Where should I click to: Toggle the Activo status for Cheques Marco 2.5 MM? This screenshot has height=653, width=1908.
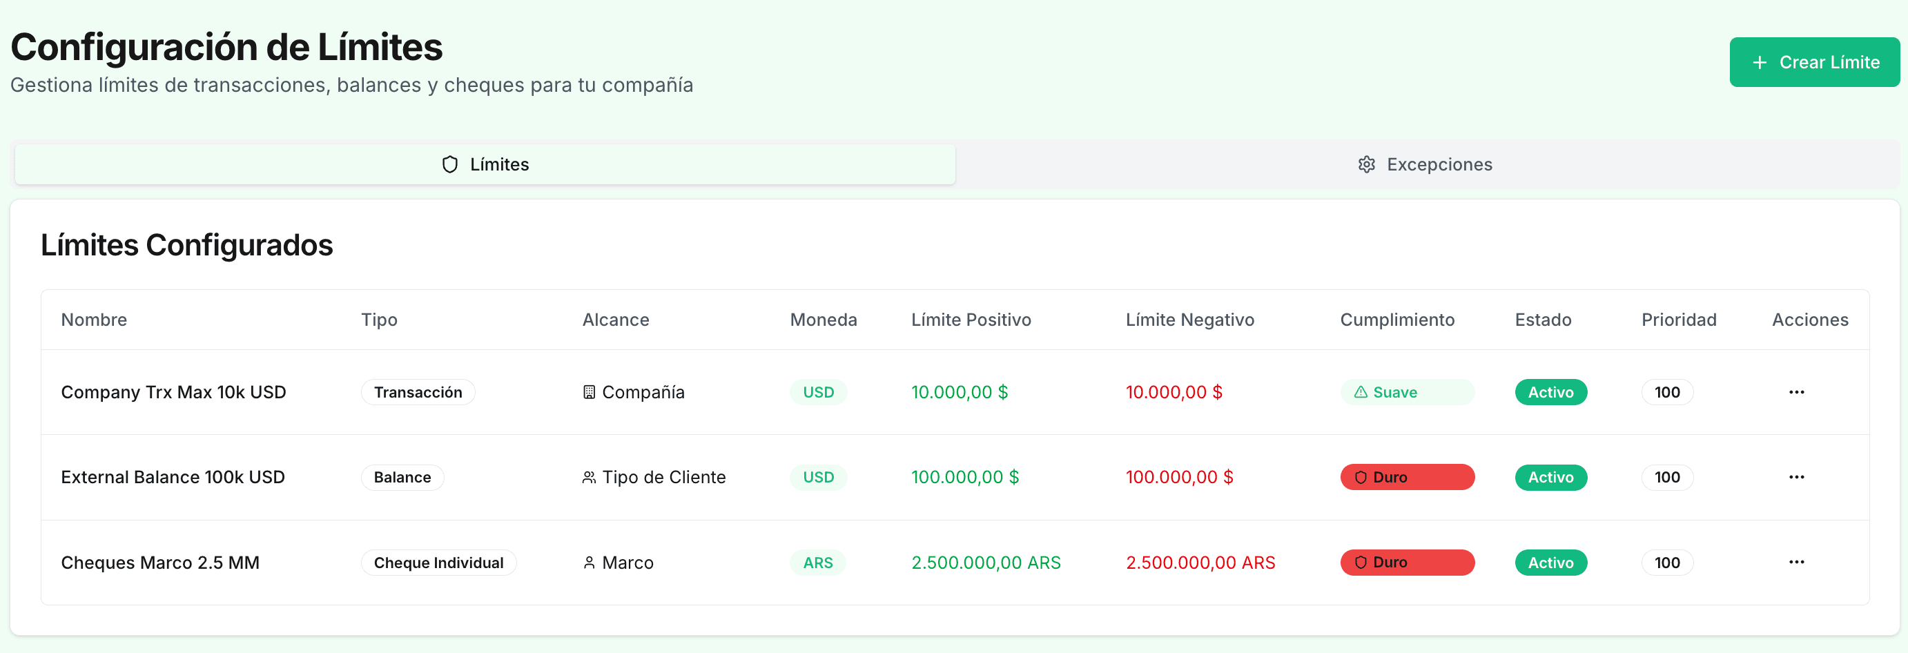1551,563
